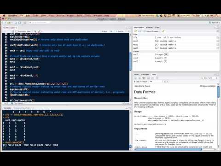Open the Project dropdown at top right
Image resolution: width=221 pixels, height=166 pixels.
tap(214, 23)
